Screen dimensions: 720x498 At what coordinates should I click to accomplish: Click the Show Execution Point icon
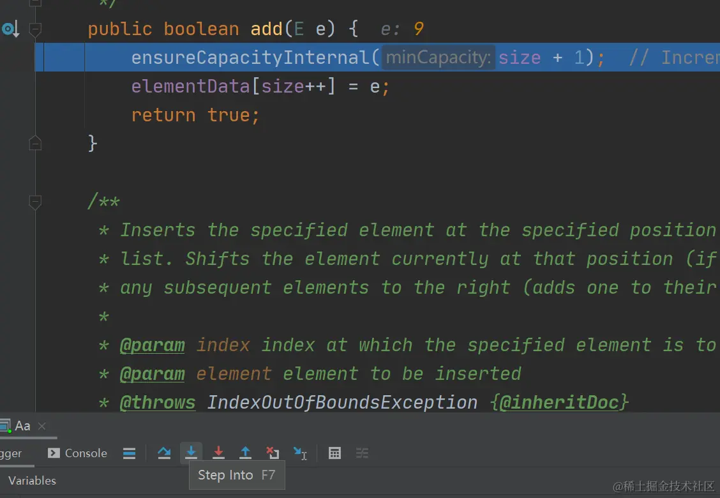tap(129, 453)
